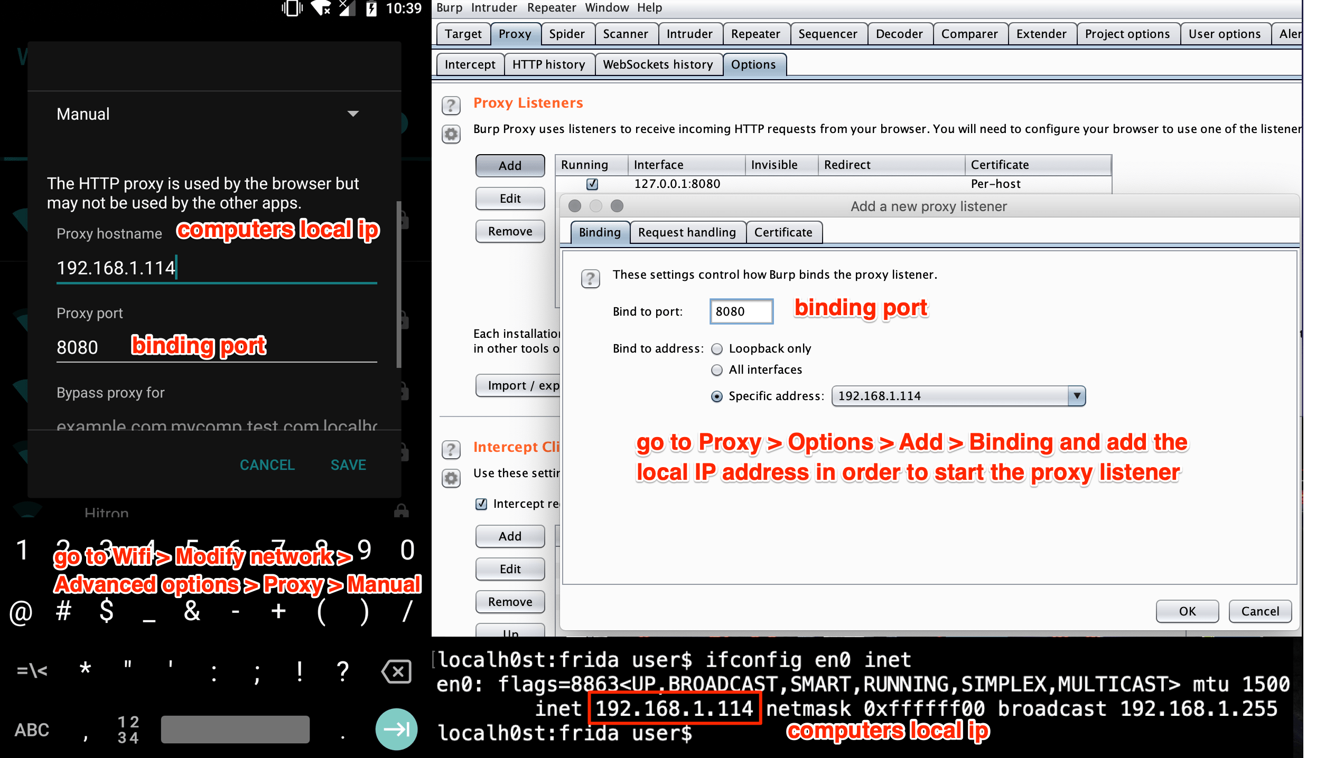
Task: Click the lock icon beside the Hitron network
Action: (401, 510)
